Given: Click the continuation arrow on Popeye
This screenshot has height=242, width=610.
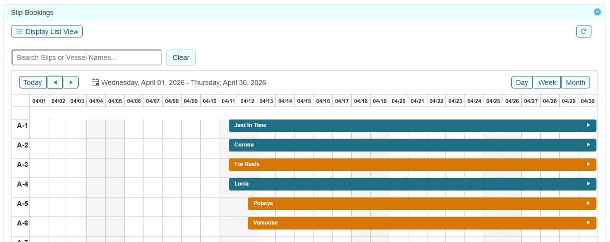Looking at the screenshot, I should point(588,203).
